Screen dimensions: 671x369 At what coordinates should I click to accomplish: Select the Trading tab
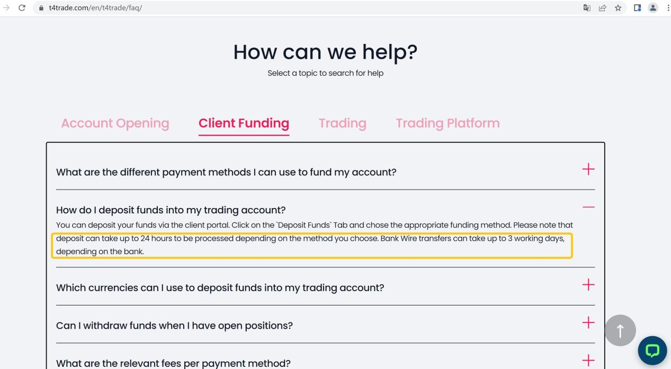coord(342,123)
